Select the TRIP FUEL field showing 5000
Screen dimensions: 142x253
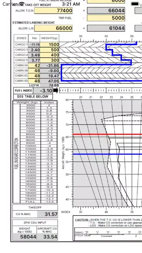coord(106,18)
